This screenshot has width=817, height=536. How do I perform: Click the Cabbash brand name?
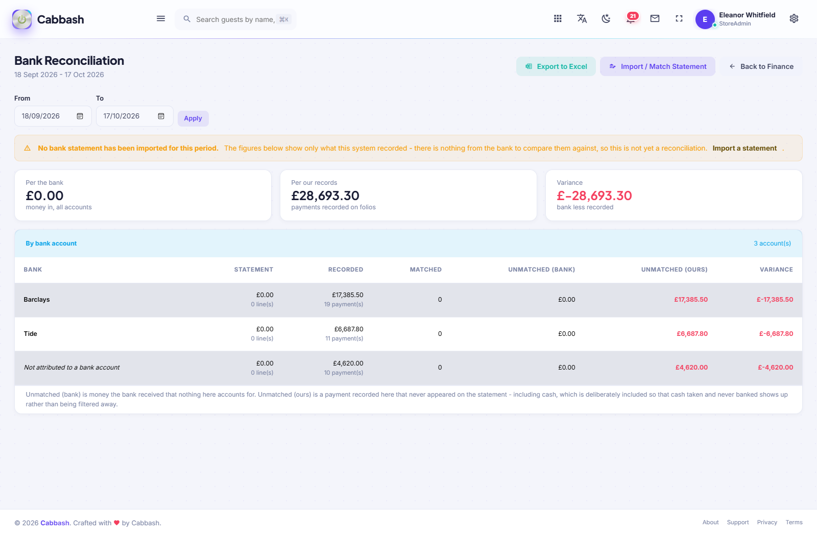tap(61, 19)
